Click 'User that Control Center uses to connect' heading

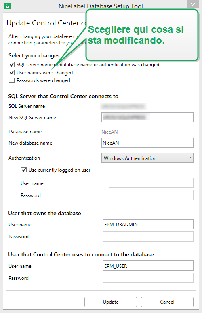click(81, 255)
